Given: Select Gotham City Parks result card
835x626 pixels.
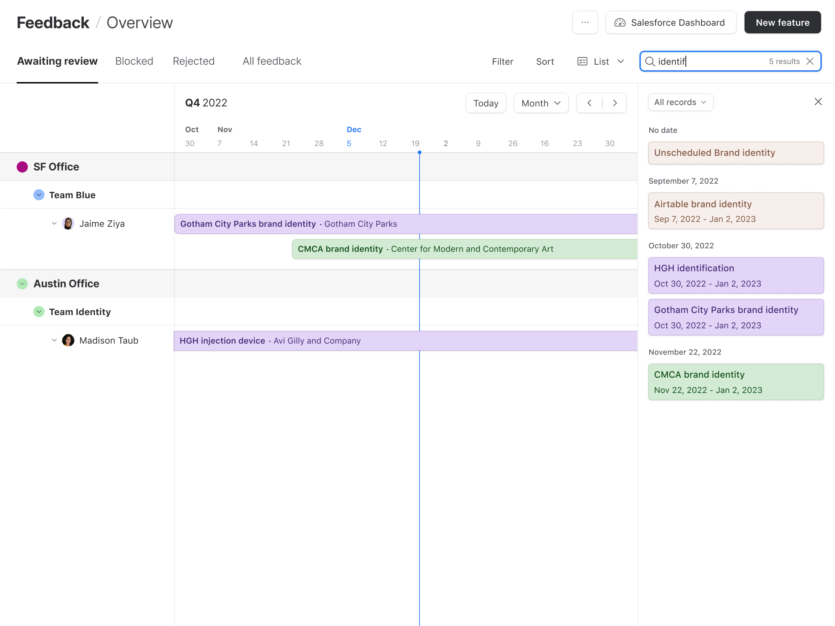Looking at the screenshot, I should point(736,317).
